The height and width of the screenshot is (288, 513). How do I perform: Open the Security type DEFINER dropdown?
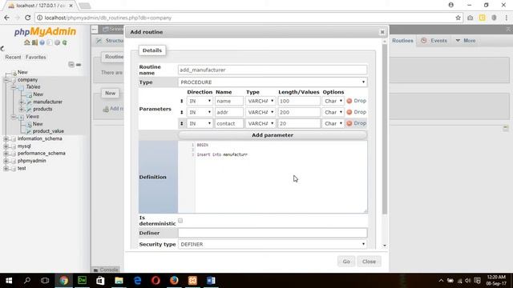(x=273, y=244)
